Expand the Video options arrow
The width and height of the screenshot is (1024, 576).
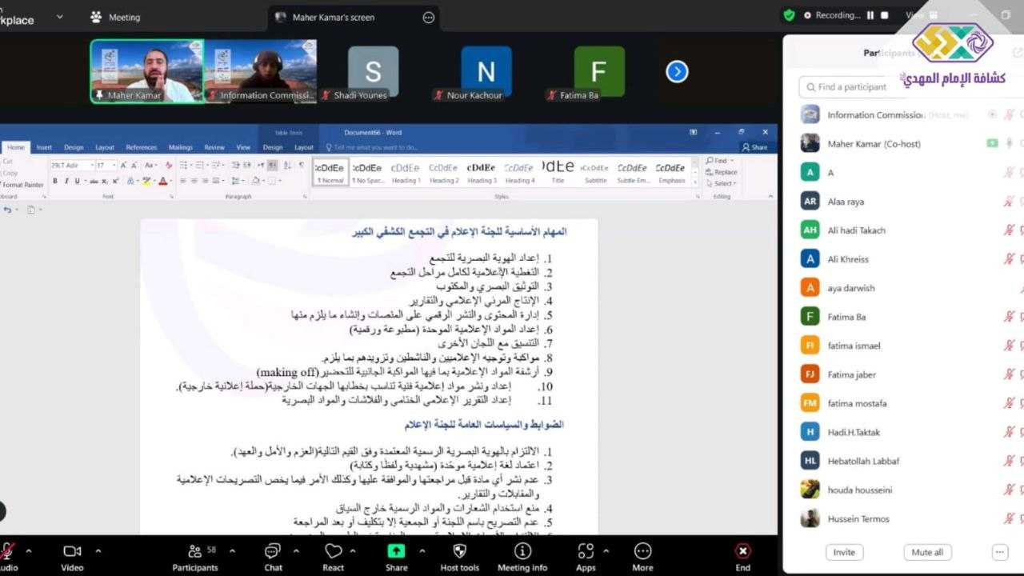(x=98, y=550)
